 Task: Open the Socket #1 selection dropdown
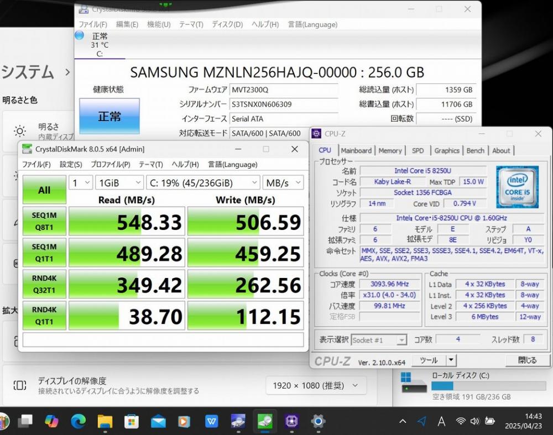pyautogui.click(x=379, y=340)
